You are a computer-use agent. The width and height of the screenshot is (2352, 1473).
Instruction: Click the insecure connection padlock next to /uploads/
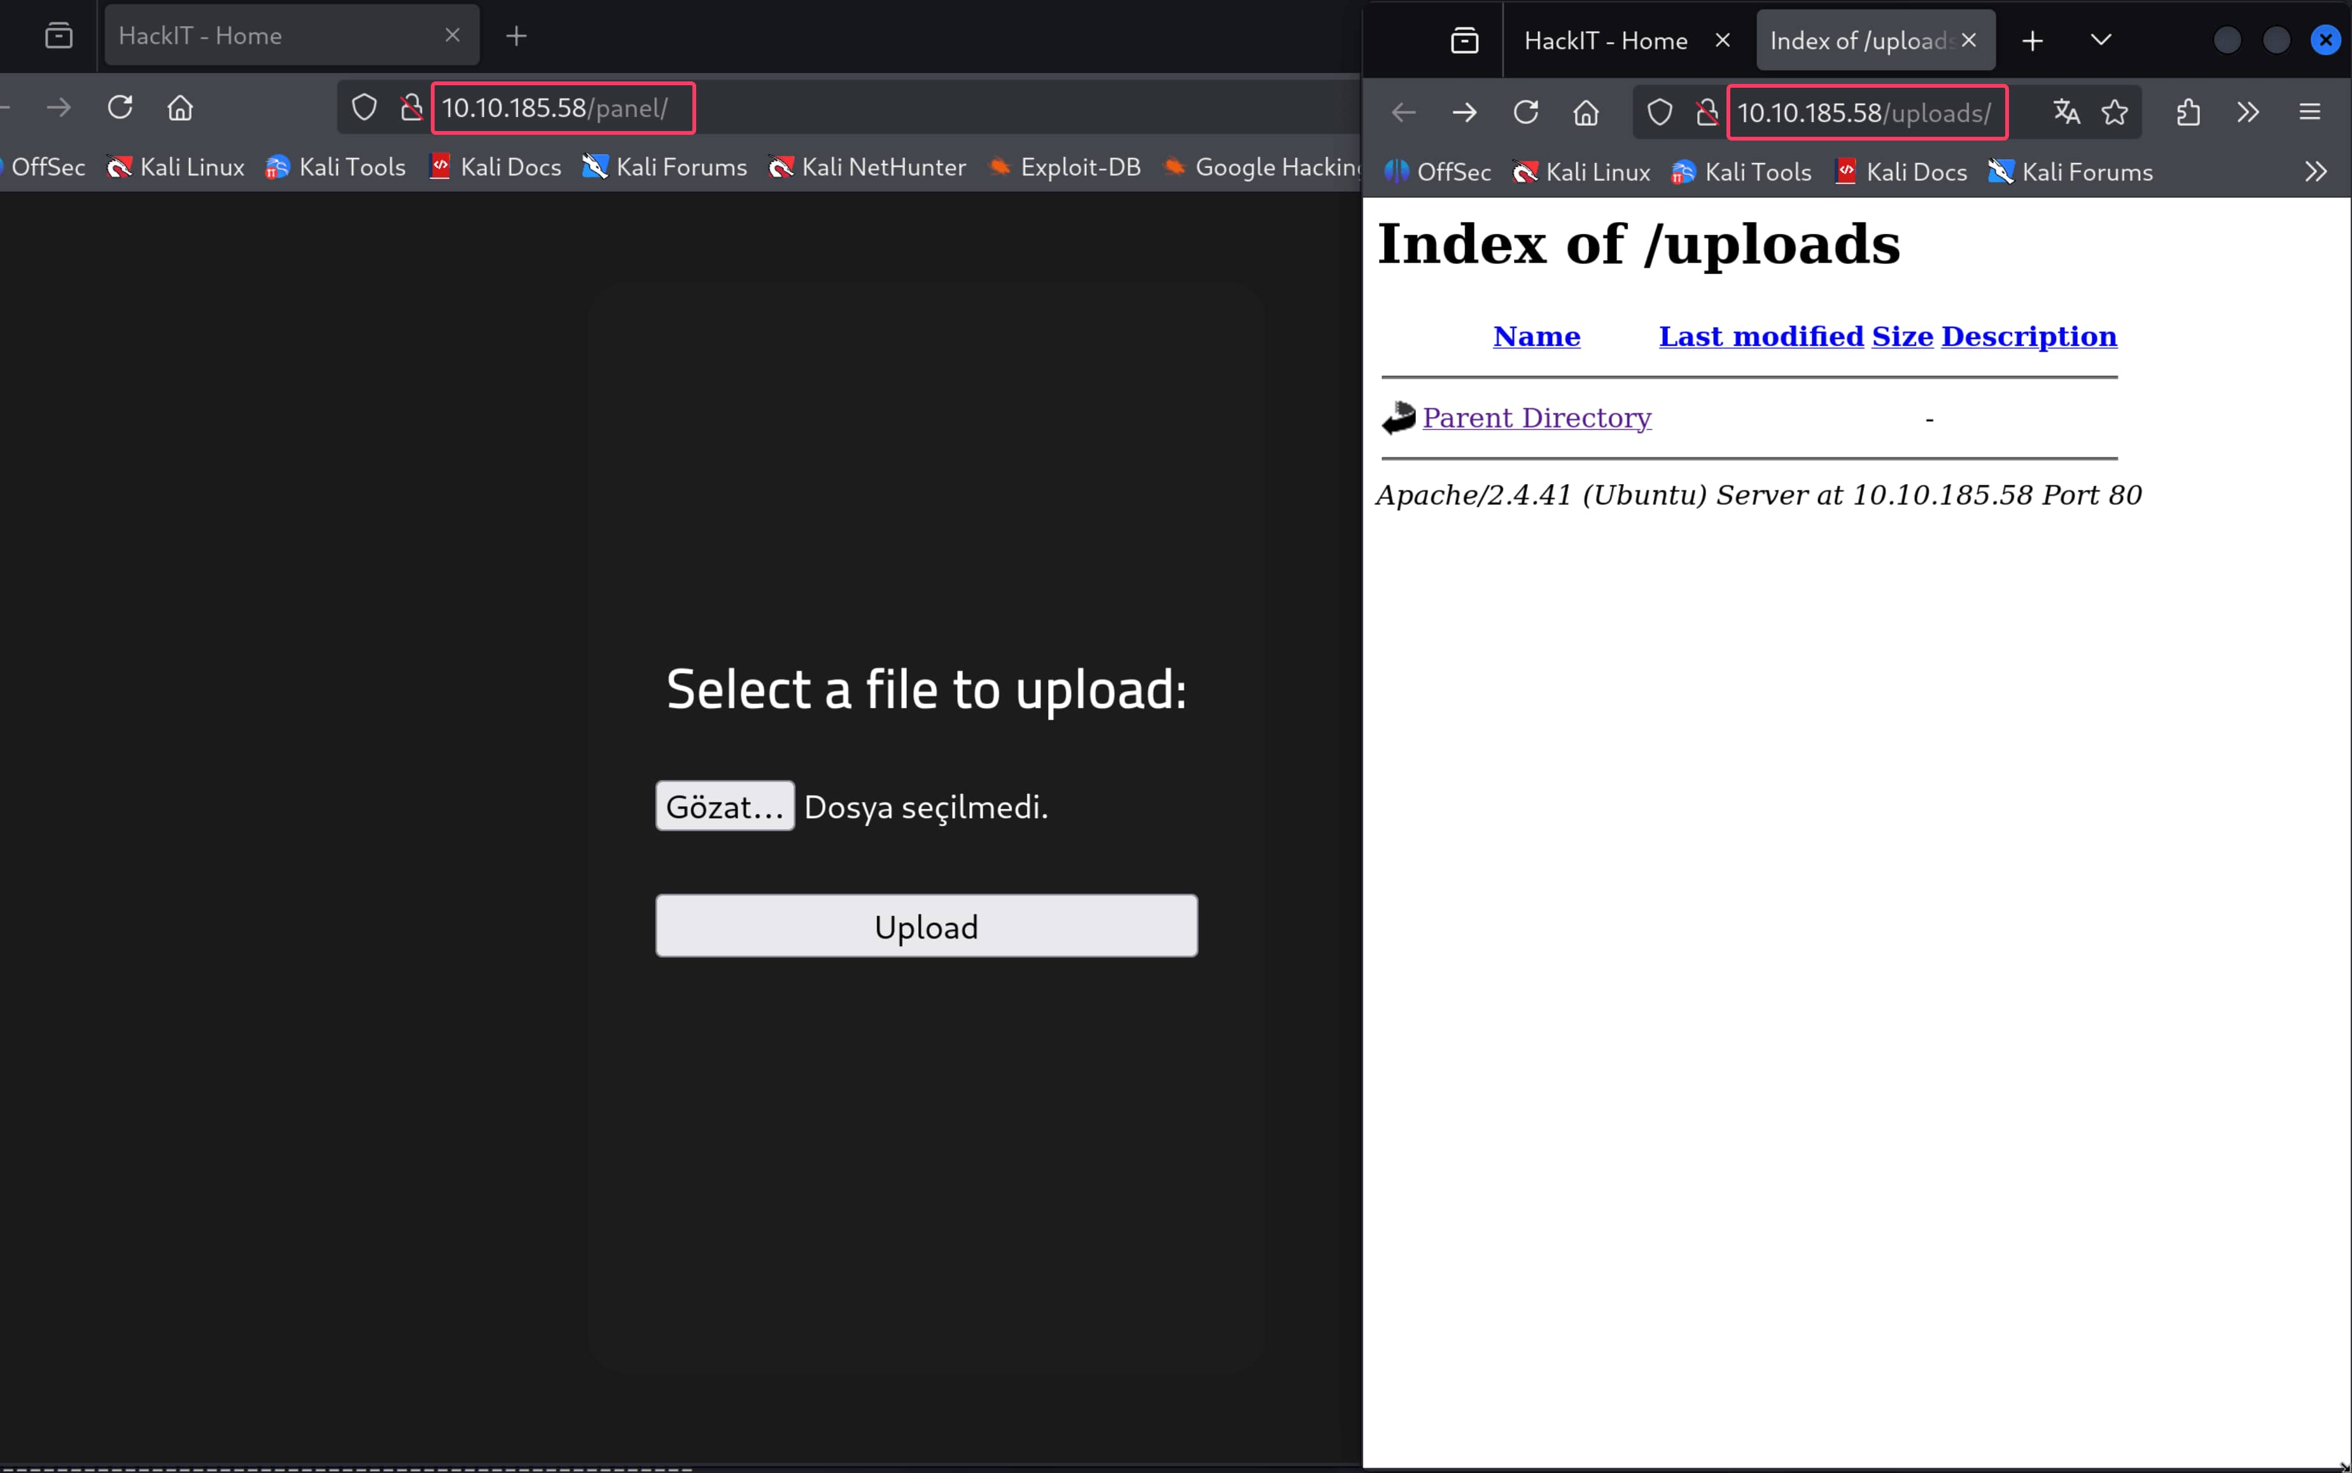[x=1705, y=112]
